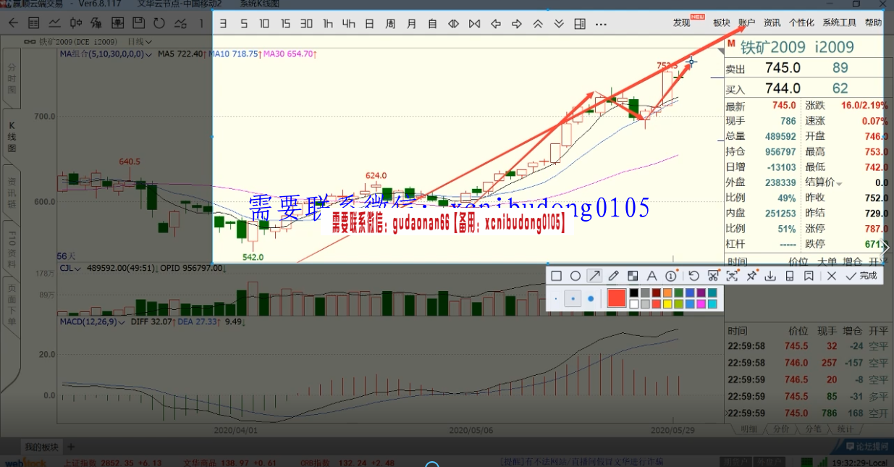This screenshot has width=894, height=467.
Task: Pick the white color swatch
Action: [634, 304]
